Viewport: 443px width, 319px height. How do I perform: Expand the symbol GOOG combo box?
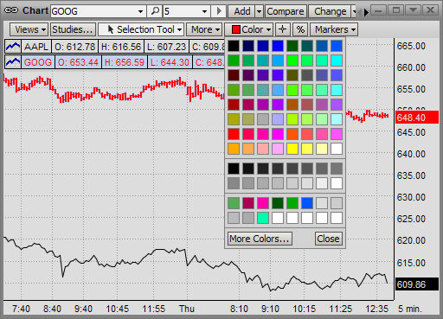point(140,11)
